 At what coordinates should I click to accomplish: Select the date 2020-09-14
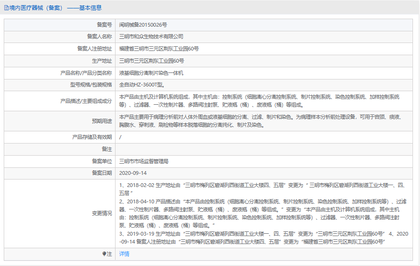tap(133, 173)
